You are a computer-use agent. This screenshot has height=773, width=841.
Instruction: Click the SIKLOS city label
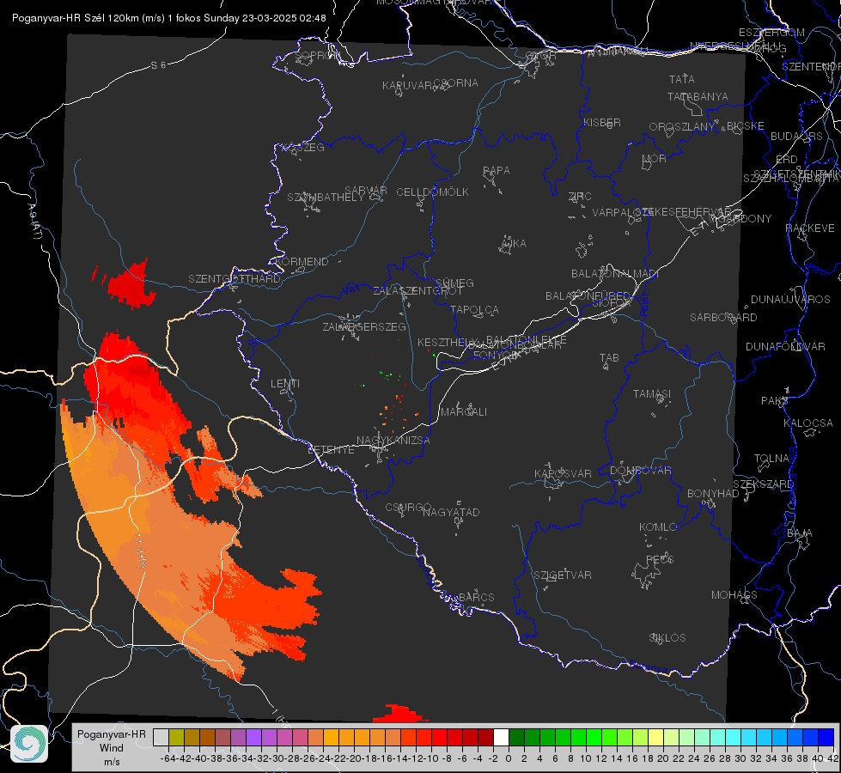[667, 638]
